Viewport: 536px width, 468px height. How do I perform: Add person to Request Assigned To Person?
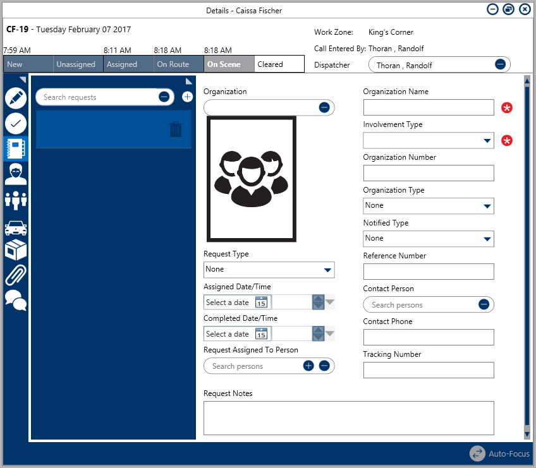point(308,366)
